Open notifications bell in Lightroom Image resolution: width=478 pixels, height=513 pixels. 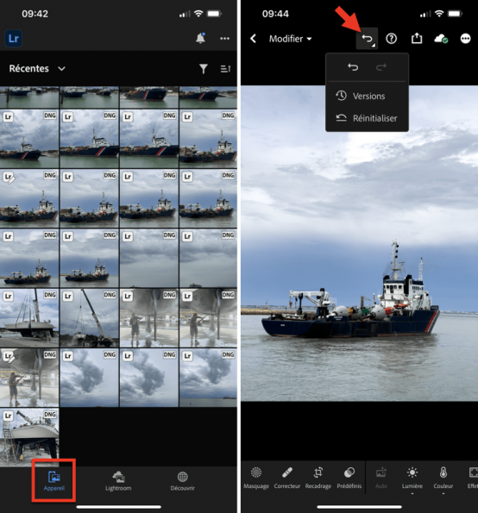click(200, 38)
